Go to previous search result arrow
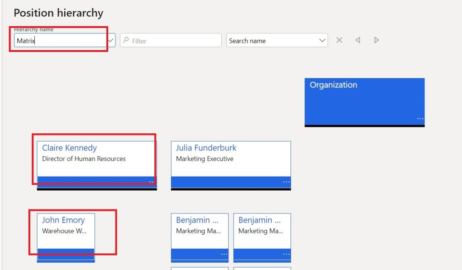Screen dimensions: 462x270 click(x=357, y=40)
